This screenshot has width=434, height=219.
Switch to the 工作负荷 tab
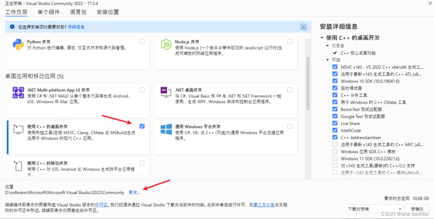[x=16, y=12]
